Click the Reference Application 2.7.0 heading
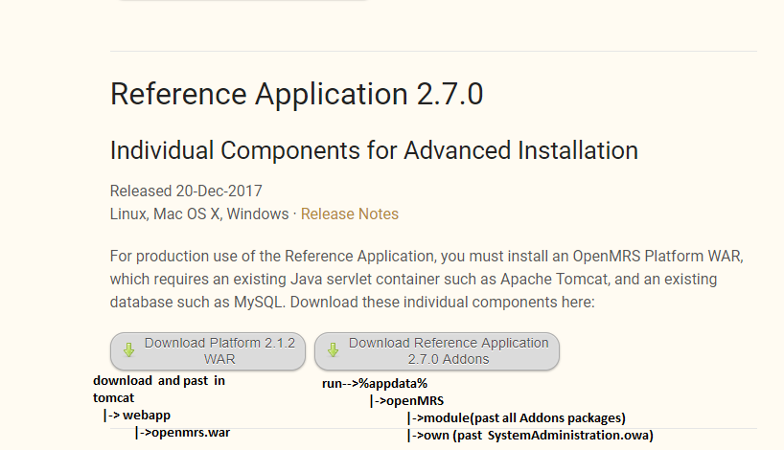 pyautogui.click(x=296, y=94)
